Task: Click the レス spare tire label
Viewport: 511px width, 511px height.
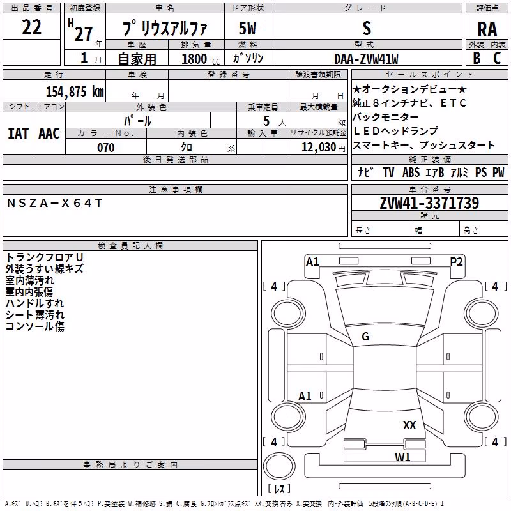Action: (279, 488)
